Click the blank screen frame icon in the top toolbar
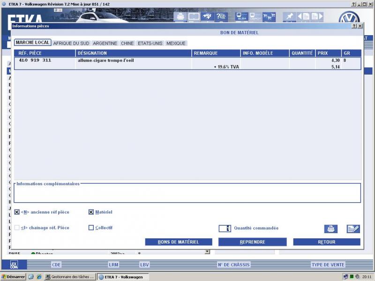 pos(194,16)
